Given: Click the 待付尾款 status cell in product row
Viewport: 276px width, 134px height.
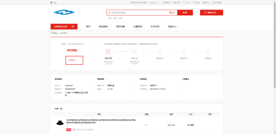Looking at the screenshot, I should [191, 125].
